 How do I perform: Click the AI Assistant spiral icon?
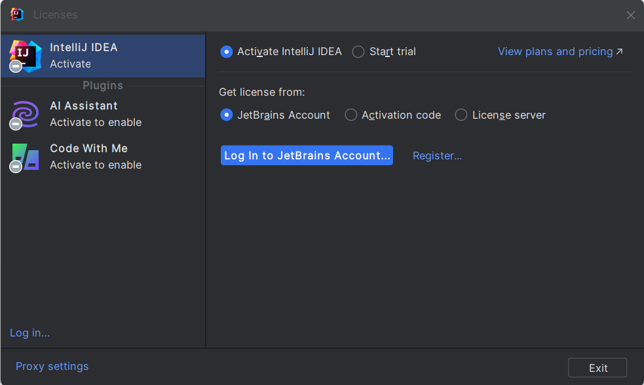pyautogui.click(x=26, y=114)
